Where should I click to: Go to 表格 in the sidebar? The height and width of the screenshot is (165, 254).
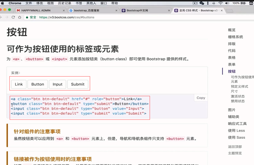tap(232, 57)
